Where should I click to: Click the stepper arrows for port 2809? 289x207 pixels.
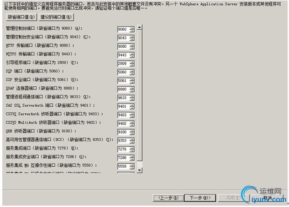(x=132, y=64)
